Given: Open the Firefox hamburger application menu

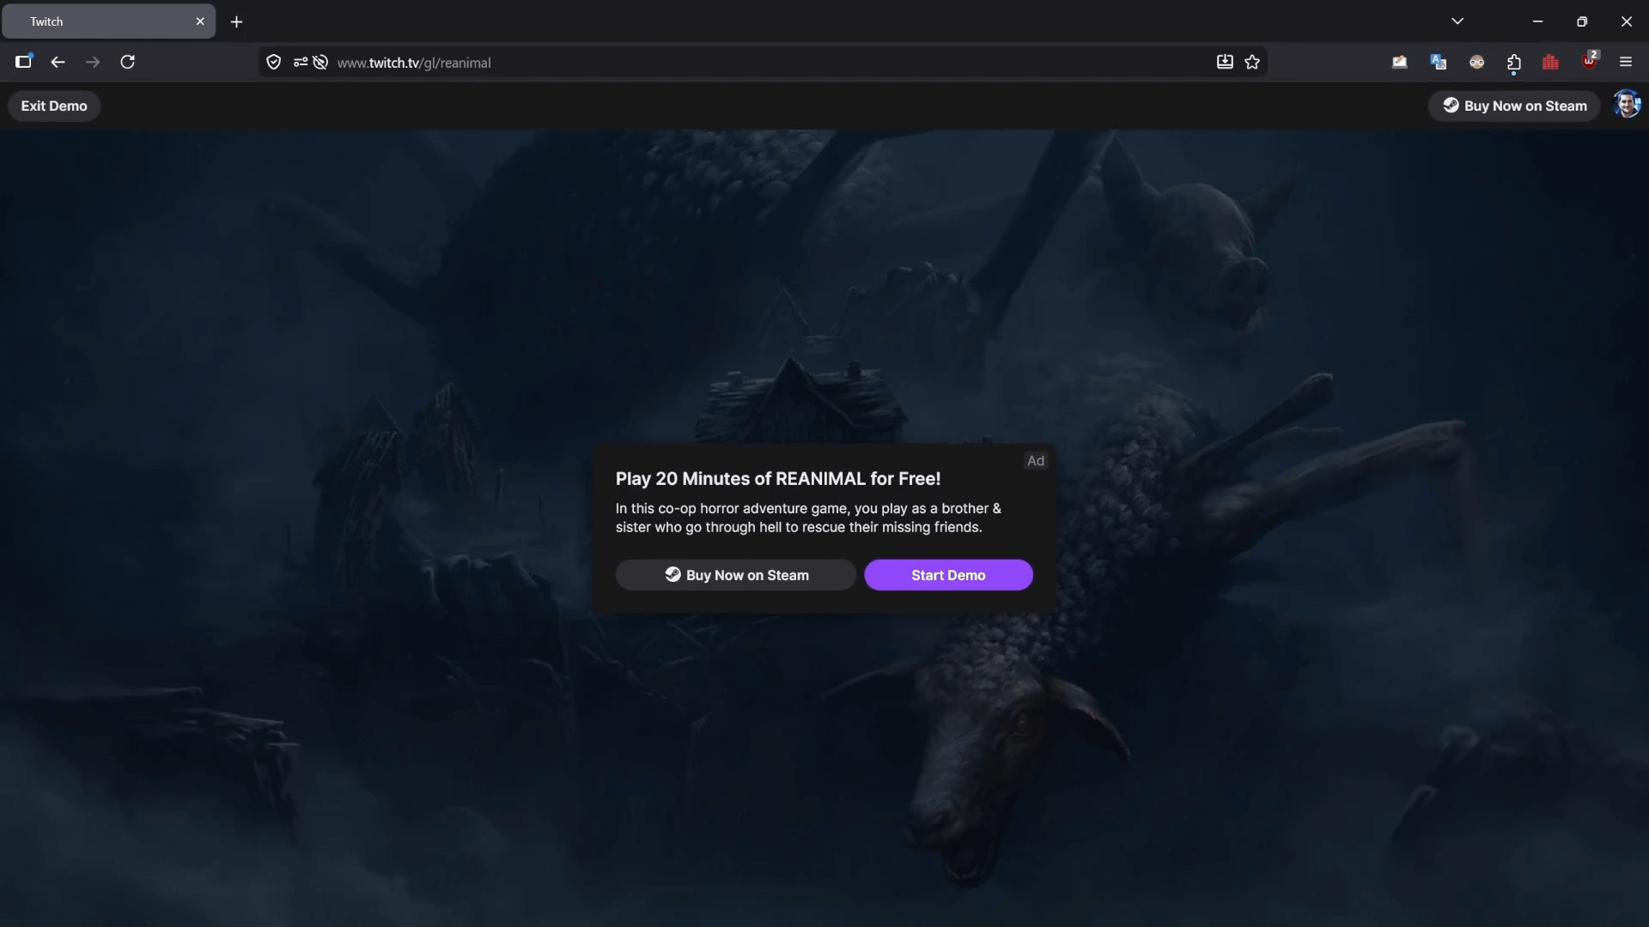Looking at the screenshot, I should (x=1625, y=62).
